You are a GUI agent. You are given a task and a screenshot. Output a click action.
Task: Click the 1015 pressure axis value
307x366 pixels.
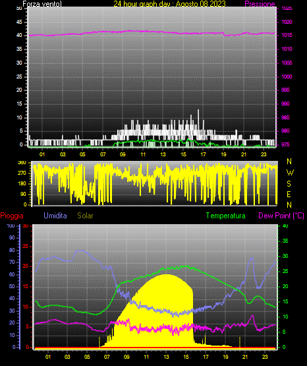click(x=287, y=35)
